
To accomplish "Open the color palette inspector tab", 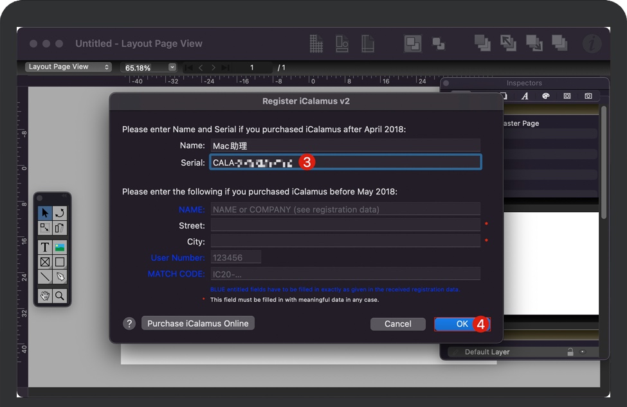I will pos(546,96).
